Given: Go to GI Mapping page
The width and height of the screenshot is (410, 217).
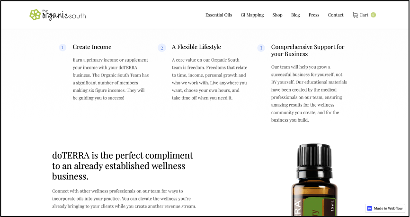Looking at the screenshot, I should point(252,15).
